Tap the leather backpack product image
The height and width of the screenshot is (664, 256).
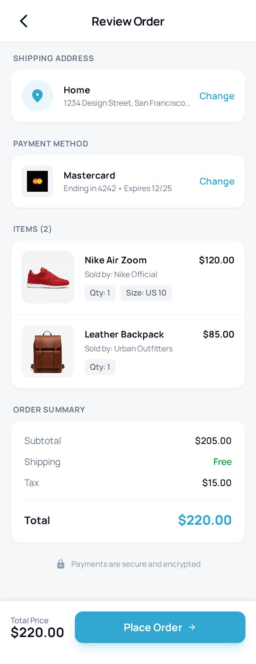48,351
